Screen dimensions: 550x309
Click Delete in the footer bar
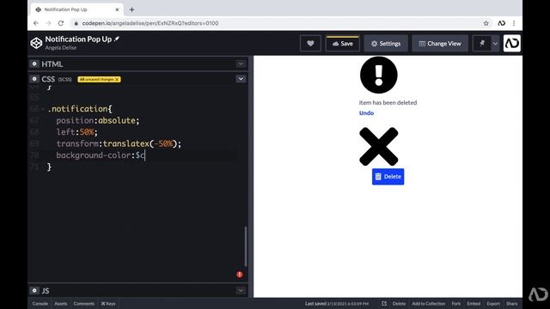(x=399, y=303)
